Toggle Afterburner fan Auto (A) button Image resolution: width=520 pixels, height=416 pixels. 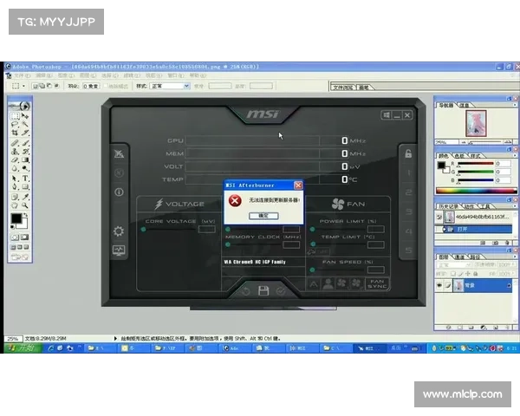tap(314, 284)
